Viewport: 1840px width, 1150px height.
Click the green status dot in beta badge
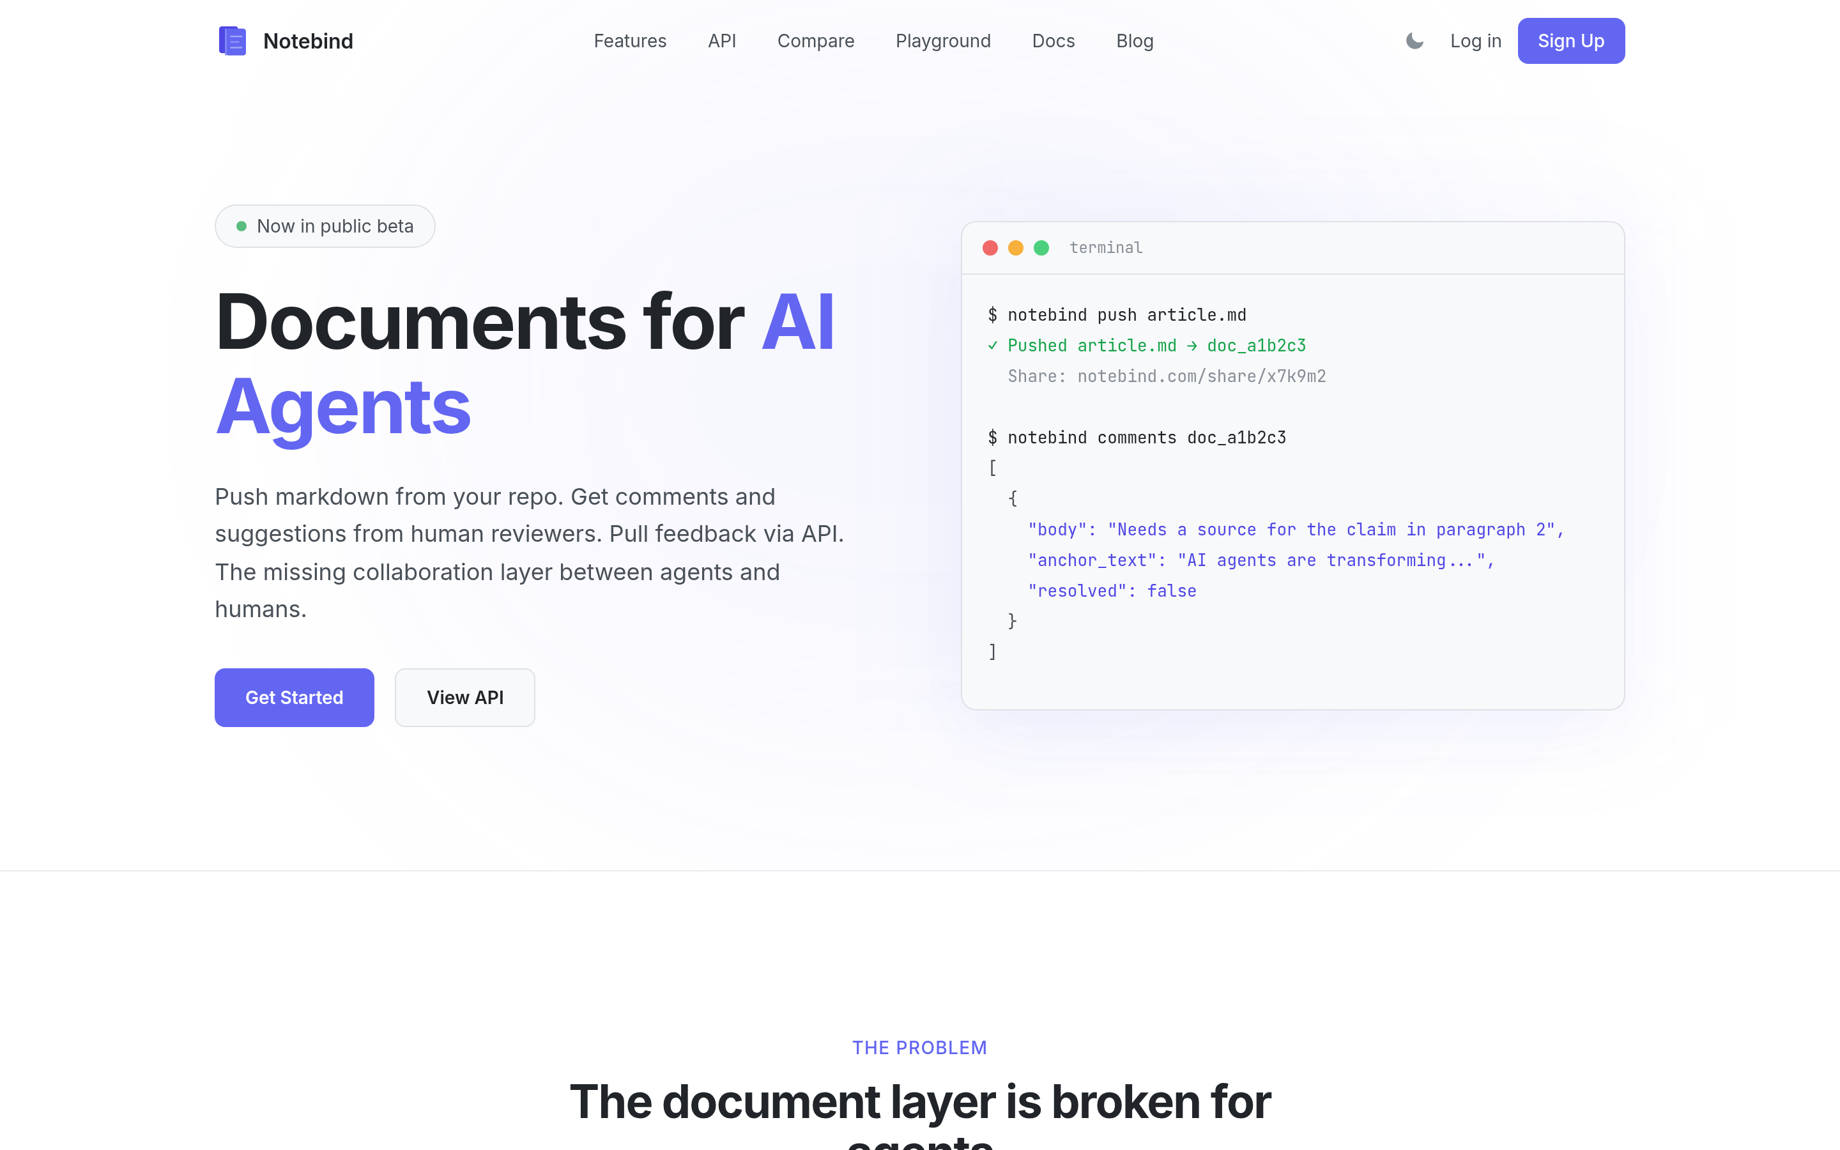(x=241, y=226)
